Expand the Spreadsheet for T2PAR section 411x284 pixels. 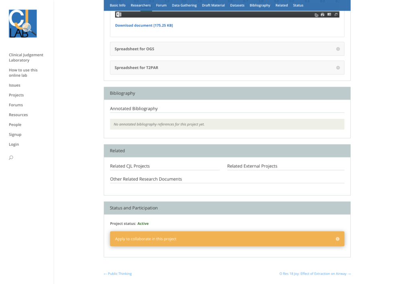227,67
